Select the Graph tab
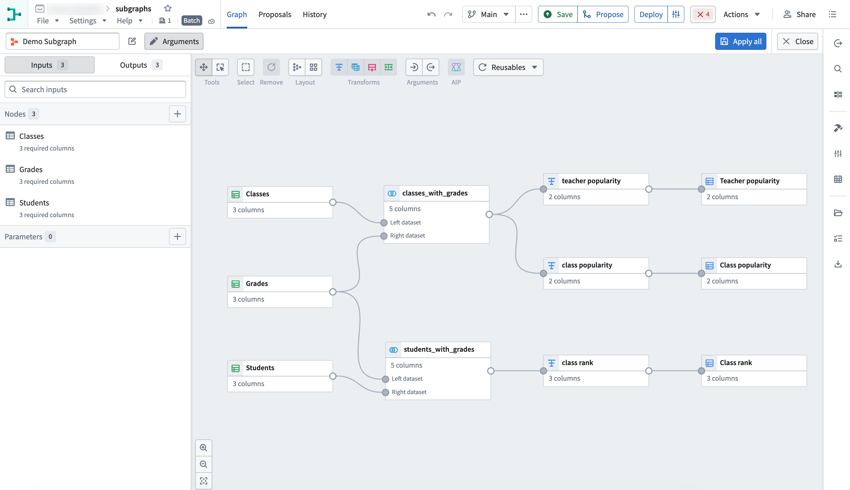This screenshot has width=850, height=490. pos(237,15)
